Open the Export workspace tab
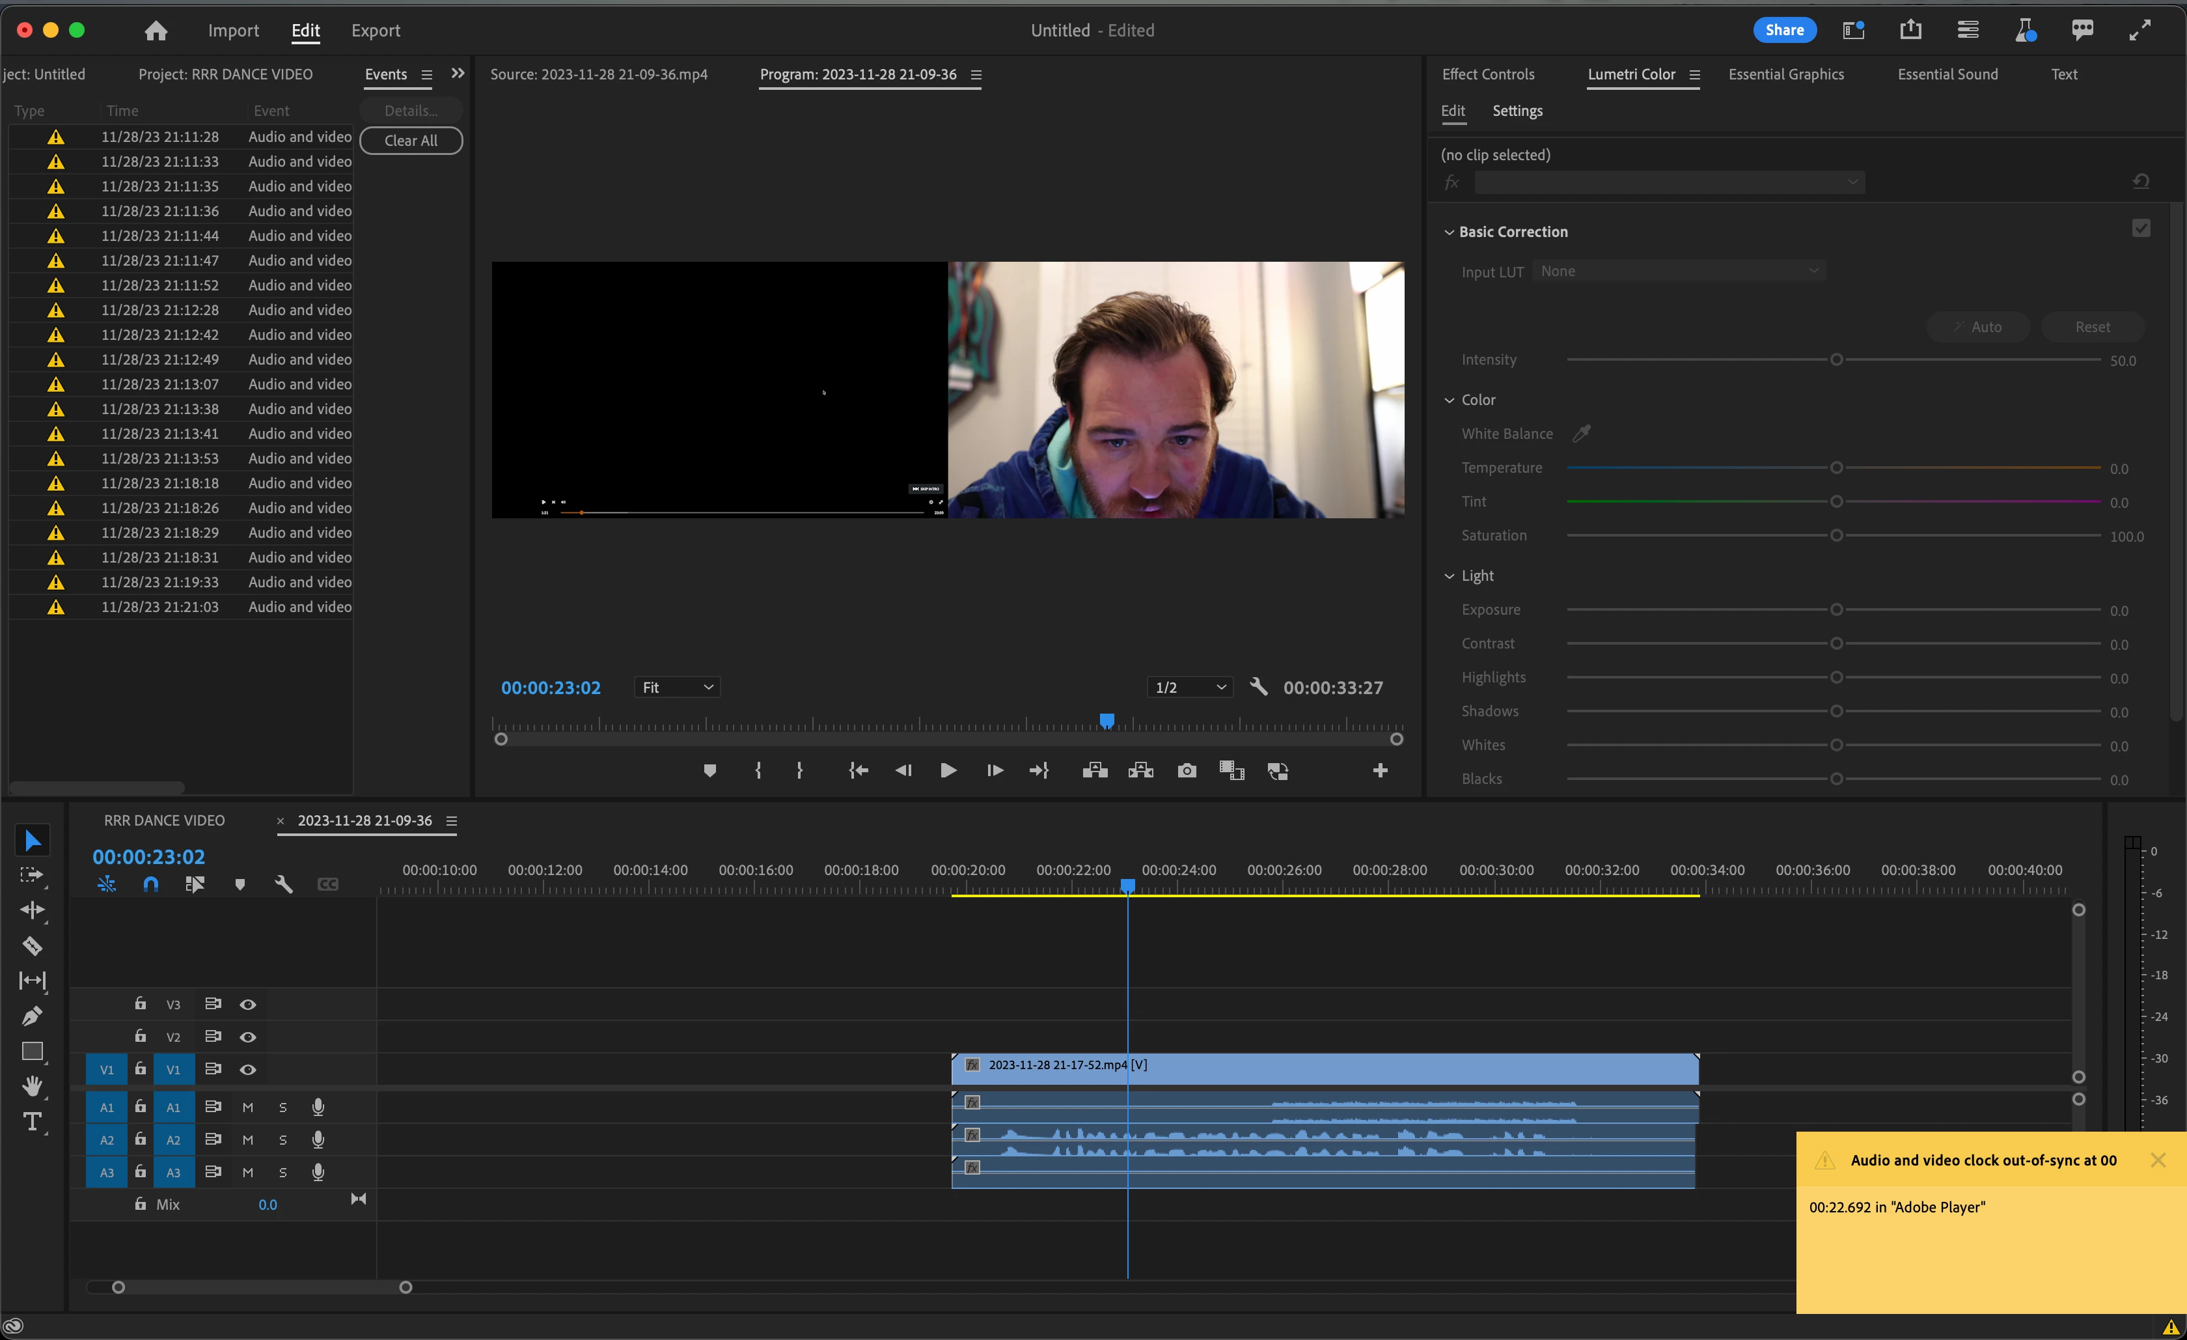 click(376, 31)
